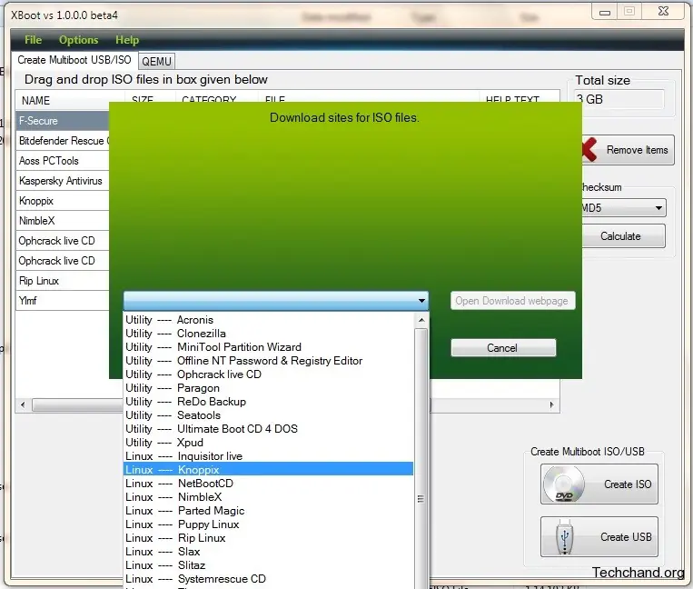Viewport: 693px width, 589px height.
Task: Click the NAME column header
Action: pyautogui.click(x=70, y=100)
